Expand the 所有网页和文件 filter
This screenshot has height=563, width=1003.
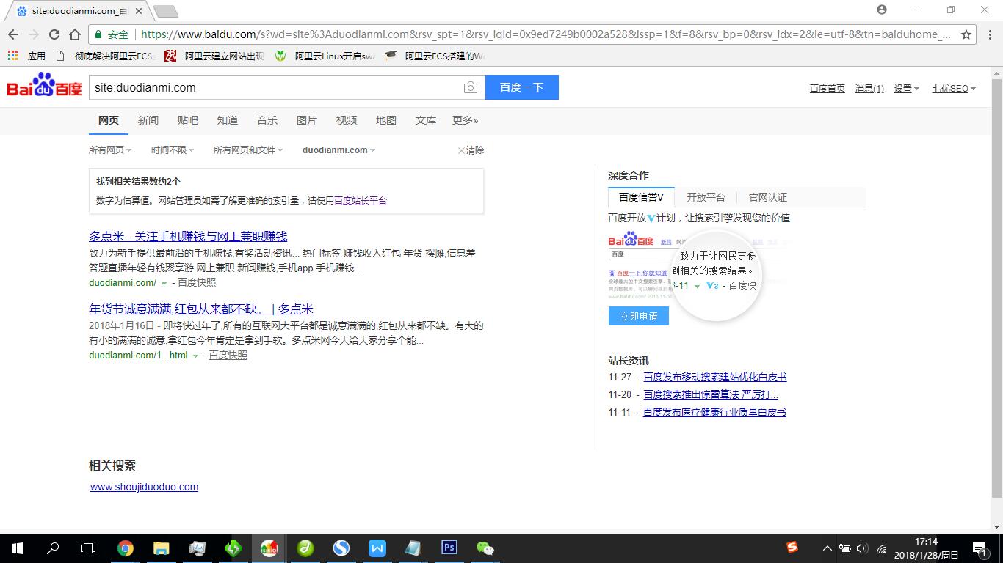pos(248,150)
